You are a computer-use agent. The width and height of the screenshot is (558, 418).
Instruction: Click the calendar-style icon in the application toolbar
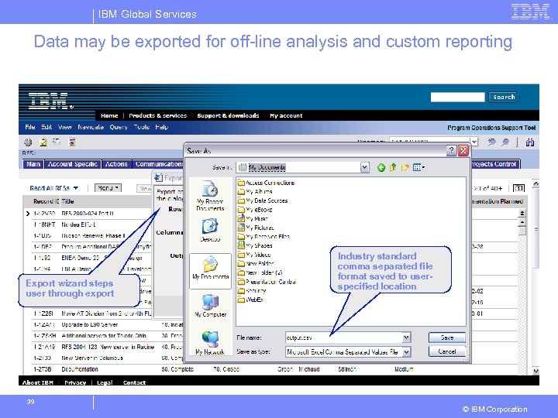[x=72, y=142]
